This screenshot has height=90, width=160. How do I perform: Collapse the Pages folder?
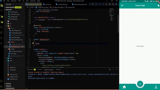(x=14, y=28)
